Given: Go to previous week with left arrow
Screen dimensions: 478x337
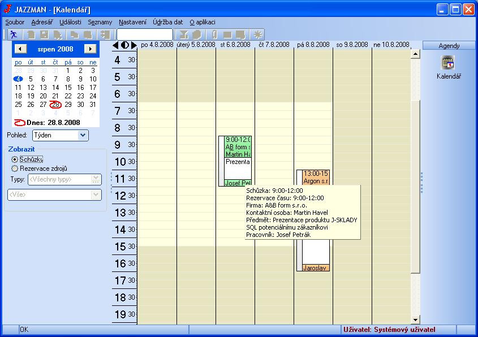Looking at the screenshot, I should pyautogui.click(x=115, y=45).
